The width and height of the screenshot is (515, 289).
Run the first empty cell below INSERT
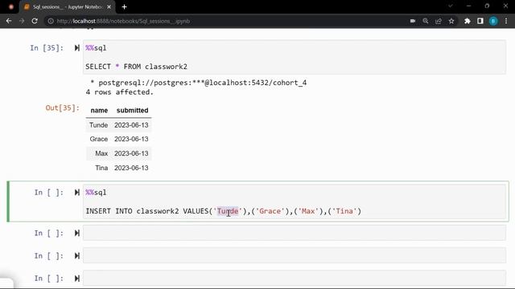(77, 233)
